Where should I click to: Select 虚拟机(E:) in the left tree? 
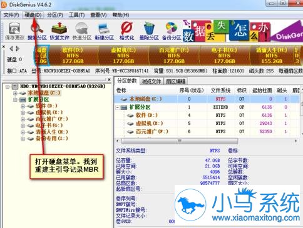49,112
